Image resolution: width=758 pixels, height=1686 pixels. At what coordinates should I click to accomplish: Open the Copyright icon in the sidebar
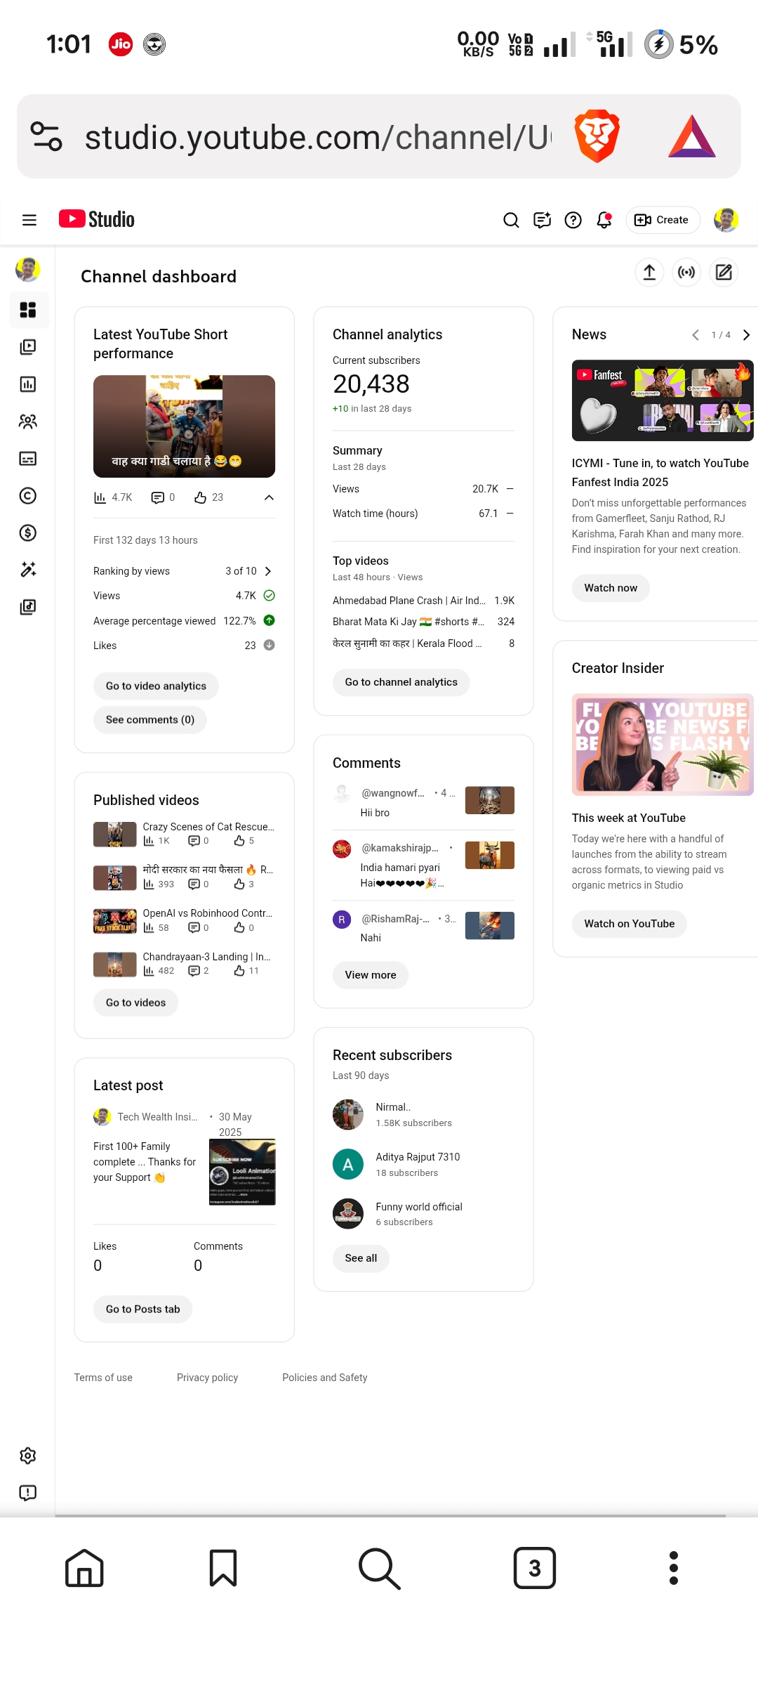click(x=28, y=496)
